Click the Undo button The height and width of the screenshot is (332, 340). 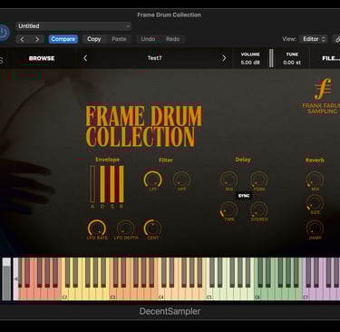click(x=148, y=39)
